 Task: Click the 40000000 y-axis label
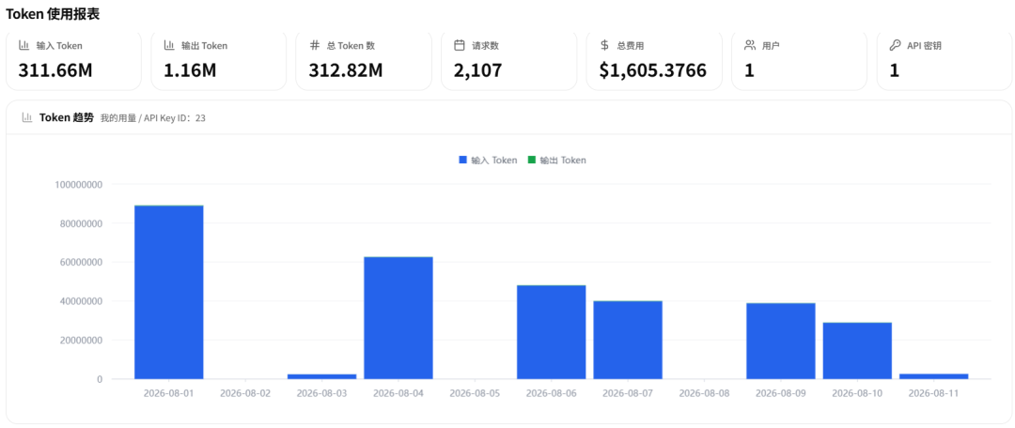click(x=82, y=301)
